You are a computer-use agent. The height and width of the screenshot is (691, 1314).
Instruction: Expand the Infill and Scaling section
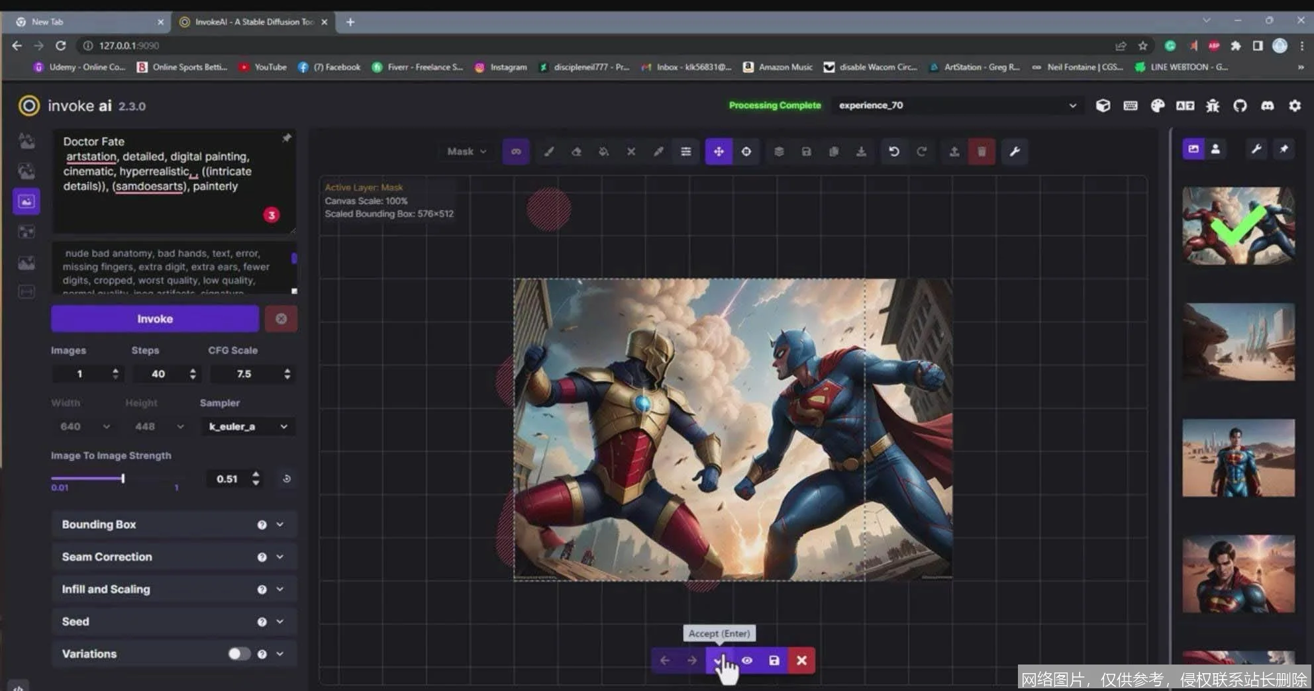pyautogui.click(x=174, y=589)
